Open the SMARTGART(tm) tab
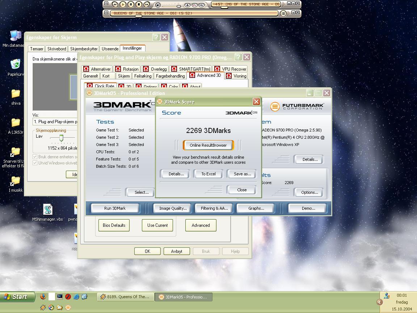The width and height of the screenshot is (417, 313). pyautogui.click(x=191, y=69)
